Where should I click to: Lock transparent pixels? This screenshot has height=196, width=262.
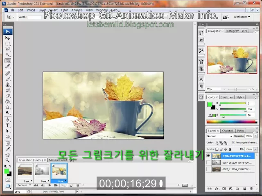(217, 149)
